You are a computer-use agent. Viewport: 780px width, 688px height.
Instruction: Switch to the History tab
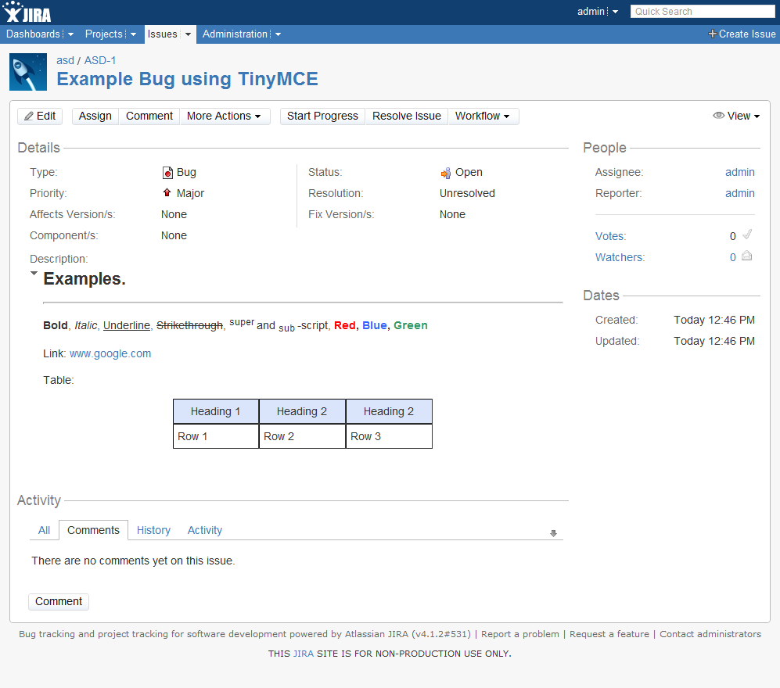[x=153, y=530]
